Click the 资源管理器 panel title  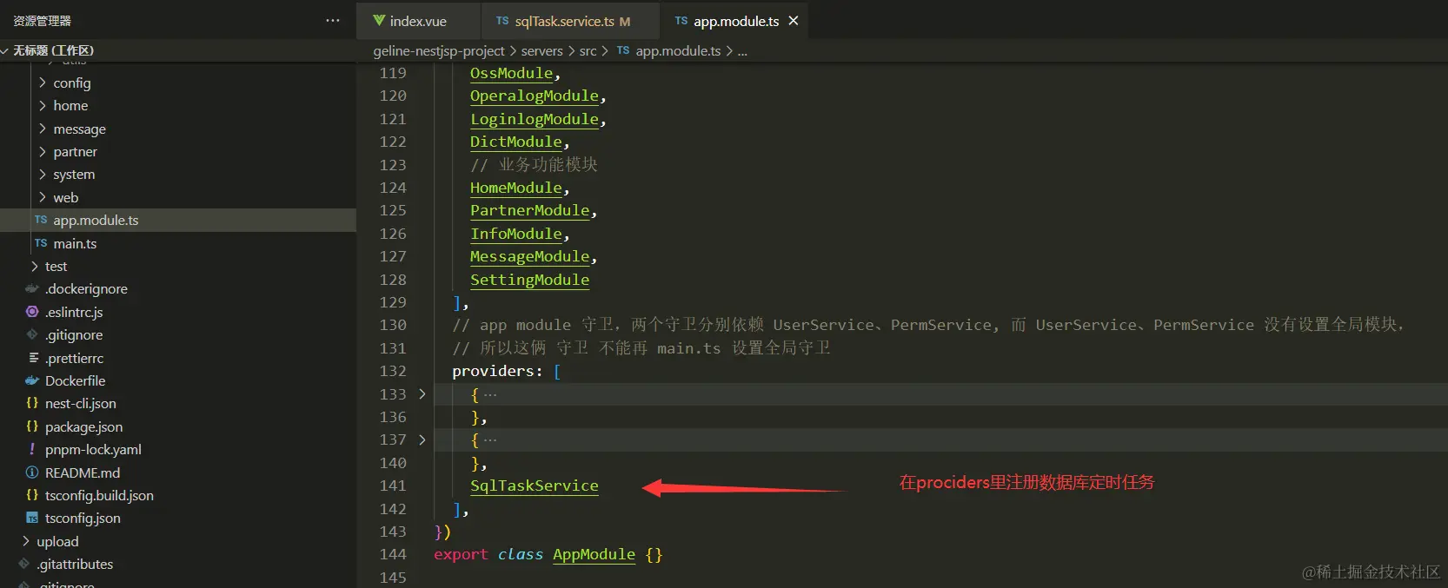coord(43,21)
